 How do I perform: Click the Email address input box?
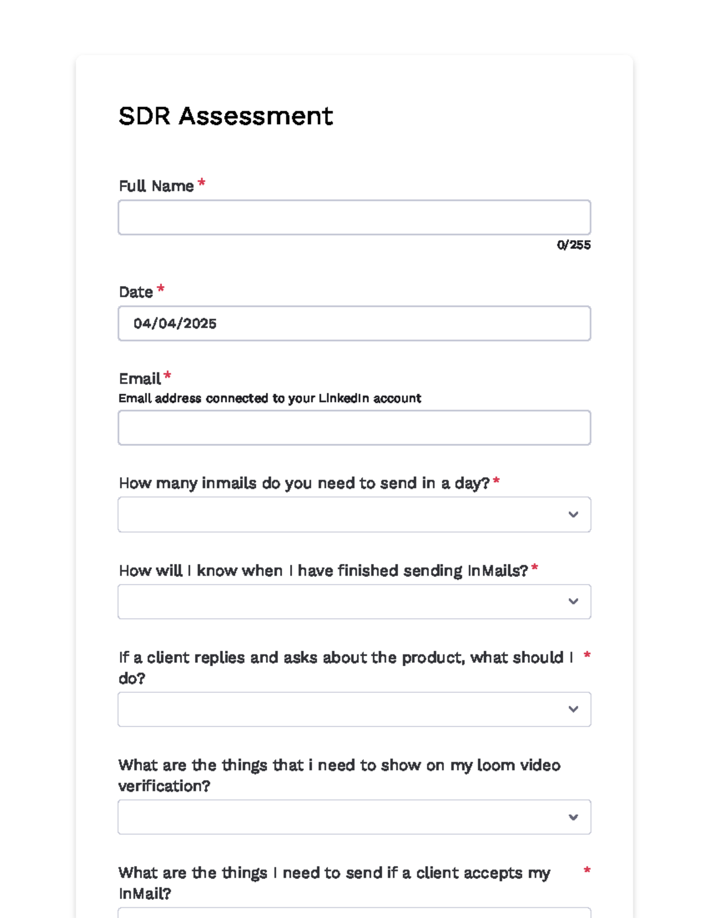[x=354, y=427]
